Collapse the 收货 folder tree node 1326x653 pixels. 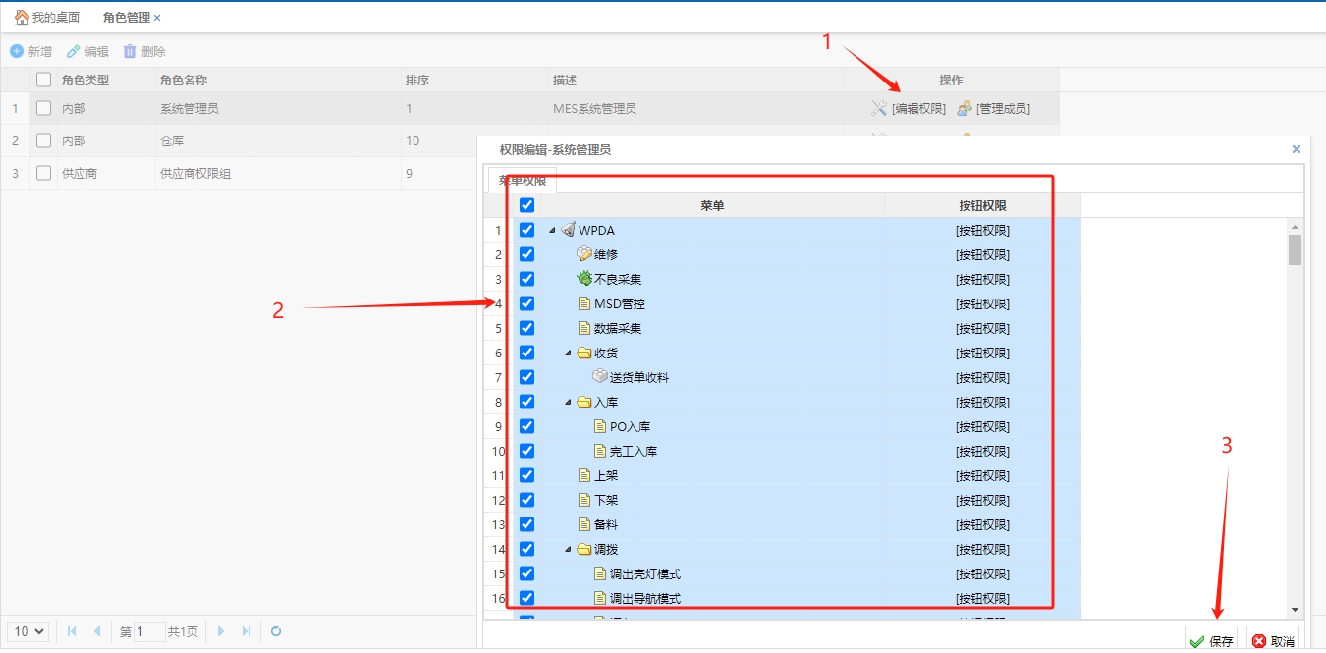coord(569,354)
